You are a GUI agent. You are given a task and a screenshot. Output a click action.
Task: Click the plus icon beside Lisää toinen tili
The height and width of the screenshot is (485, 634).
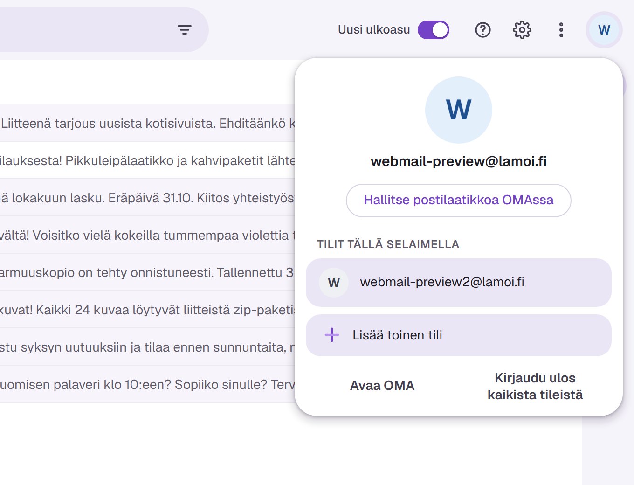332,335
